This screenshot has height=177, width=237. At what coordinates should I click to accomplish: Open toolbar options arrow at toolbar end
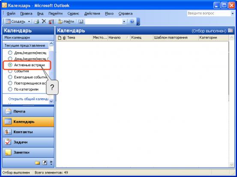click(138, 21)
